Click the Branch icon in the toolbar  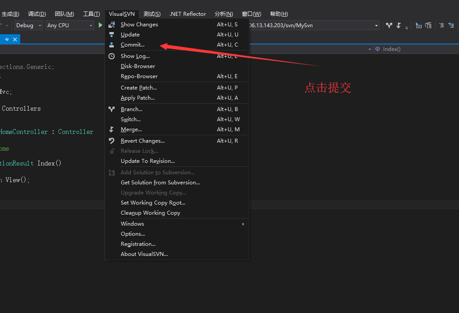[x=389, y=25]
